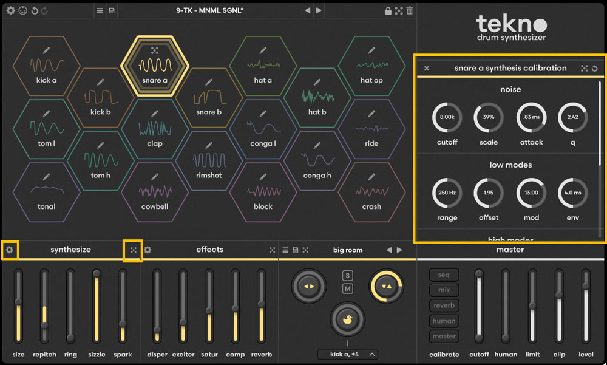Enable the reverb calibrate toggle
The width and height of the screenshot is (607, 365).
[444, 305]
